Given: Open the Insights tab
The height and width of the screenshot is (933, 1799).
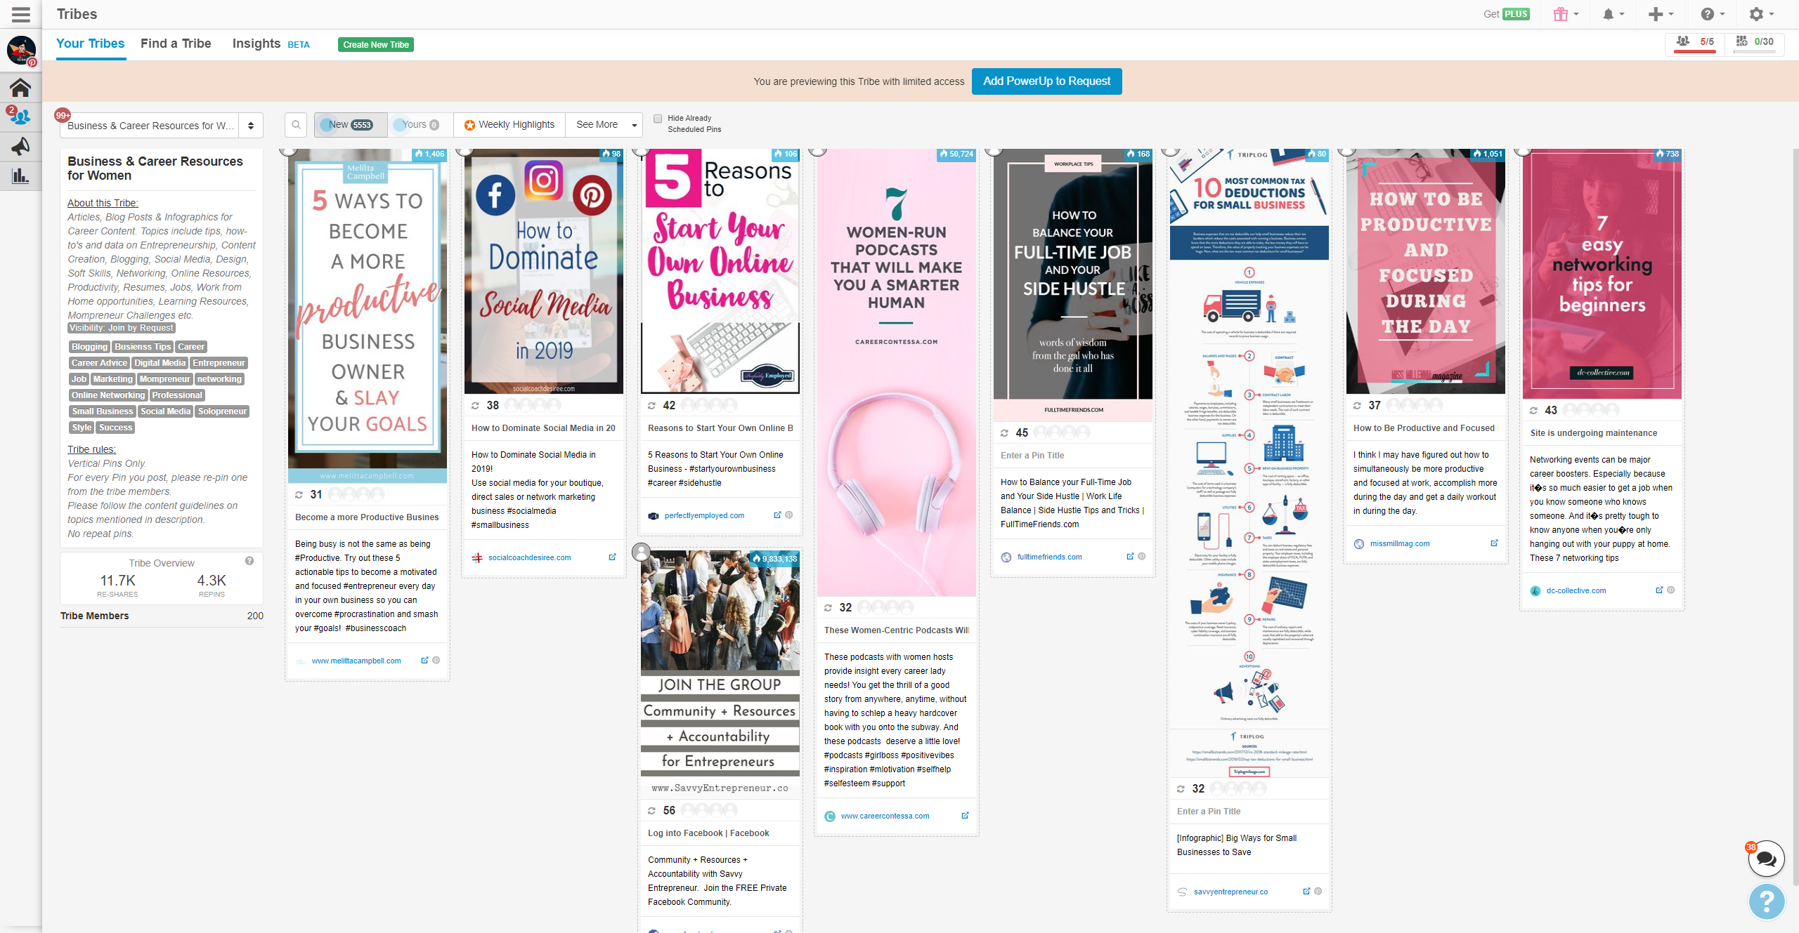Looking at the screenshot, I should [256, 44].
